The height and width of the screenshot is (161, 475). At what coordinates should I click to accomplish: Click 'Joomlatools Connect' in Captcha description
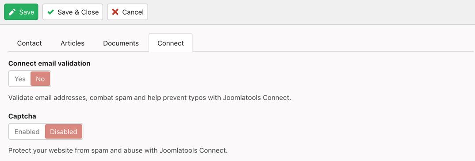click(x=193, y=150)
